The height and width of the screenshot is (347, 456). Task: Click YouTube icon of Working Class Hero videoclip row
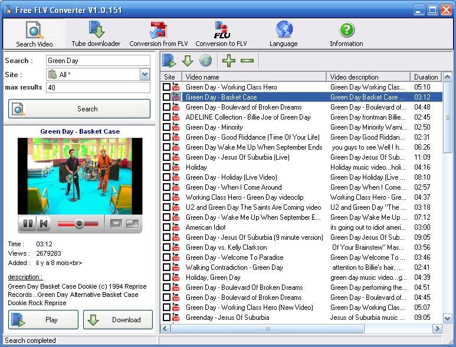click(176, 197)
